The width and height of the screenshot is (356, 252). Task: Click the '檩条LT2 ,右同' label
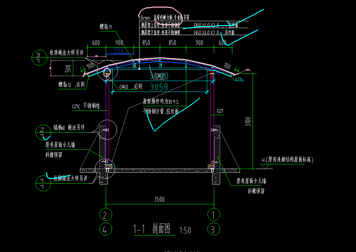72,85
